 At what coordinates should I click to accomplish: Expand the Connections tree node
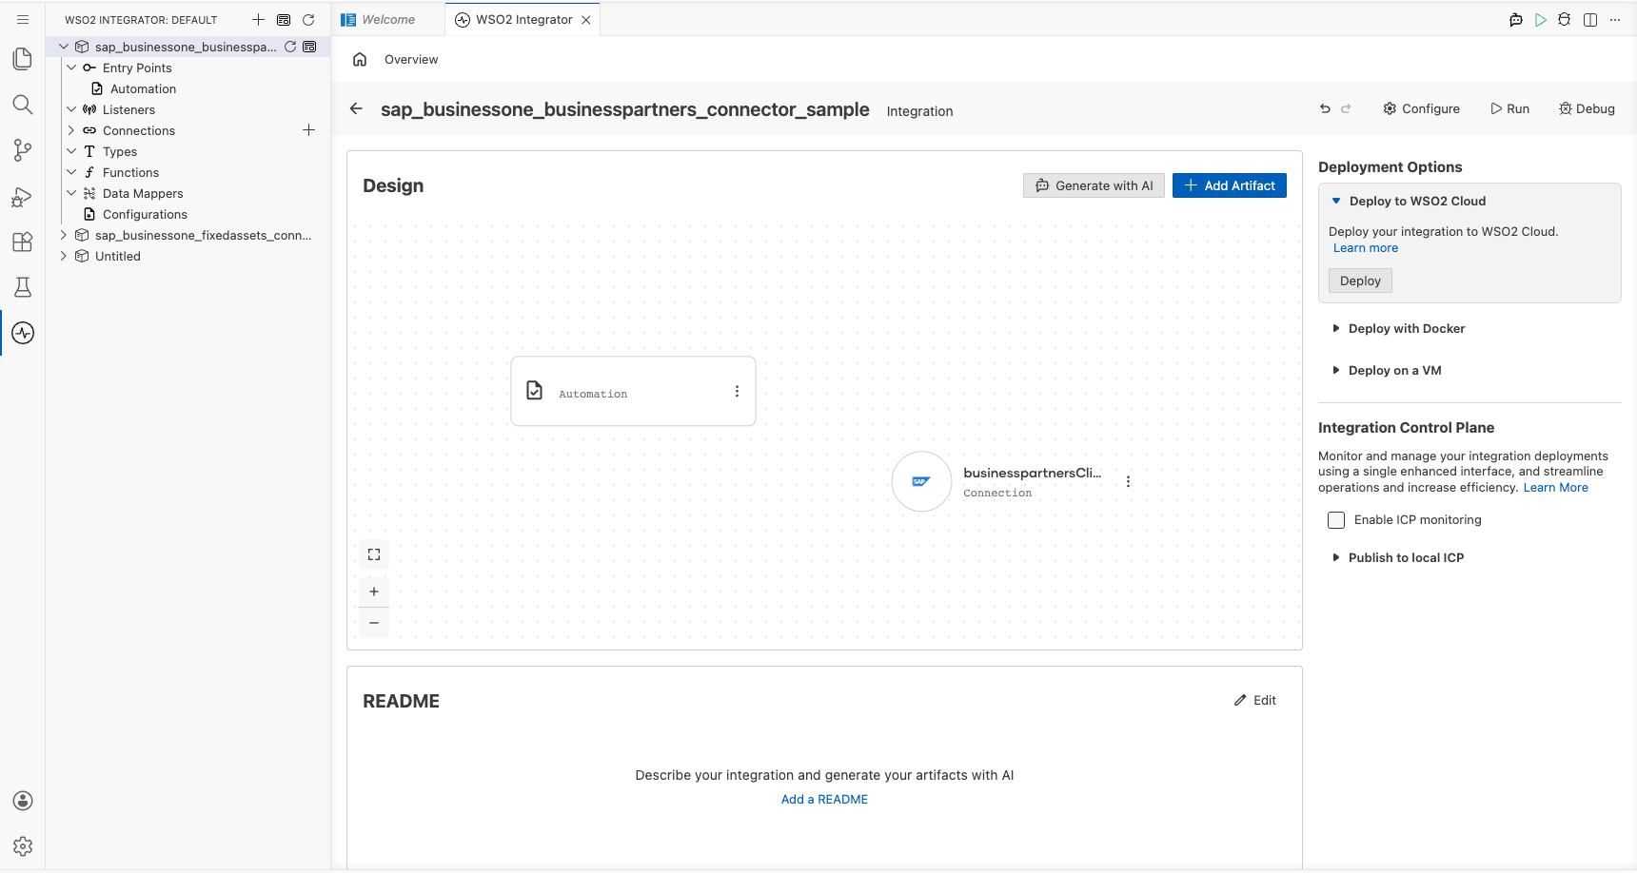[x=71, y=130]
